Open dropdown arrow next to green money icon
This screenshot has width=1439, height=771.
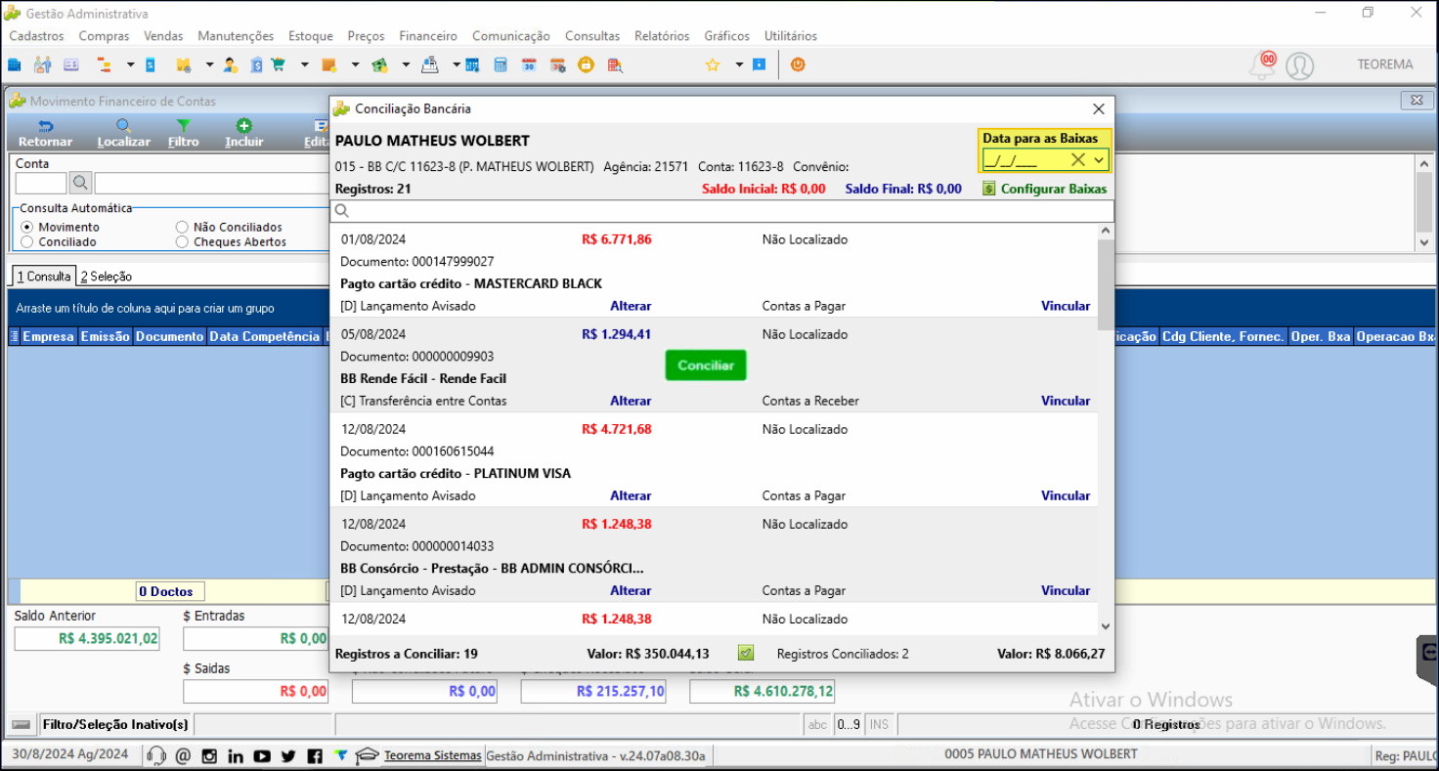[406, 64]
